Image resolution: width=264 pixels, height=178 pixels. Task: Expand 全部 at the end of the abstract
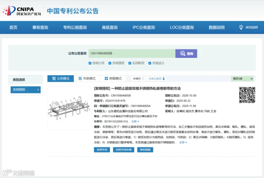point(183,142)
